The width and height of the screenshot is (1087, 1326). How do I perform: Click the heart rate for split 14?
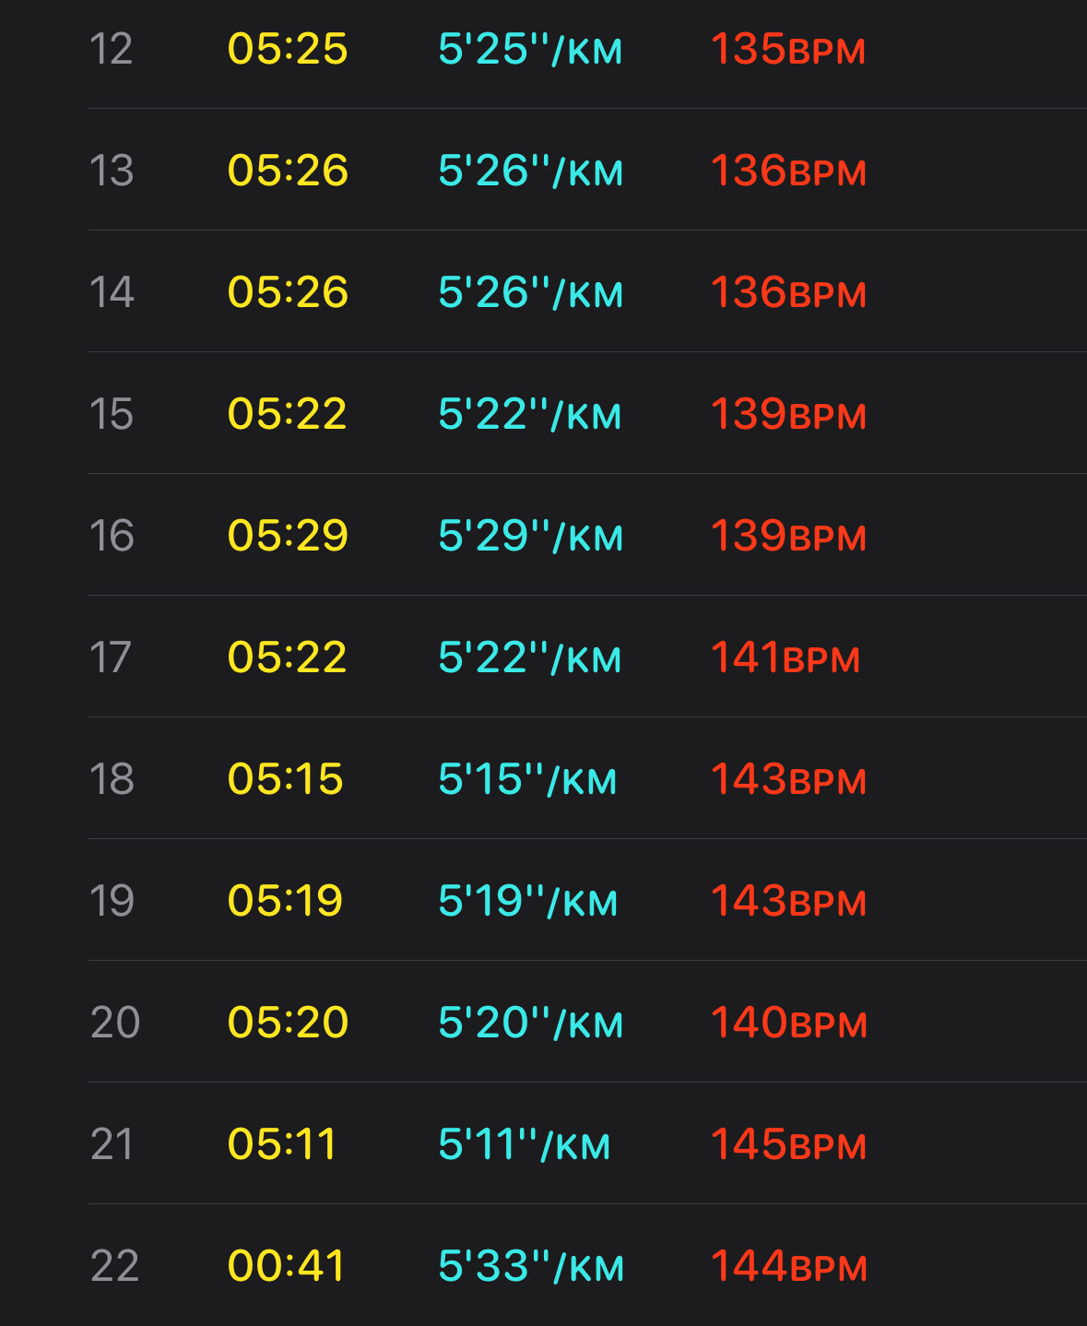click(x=788, y=292)
